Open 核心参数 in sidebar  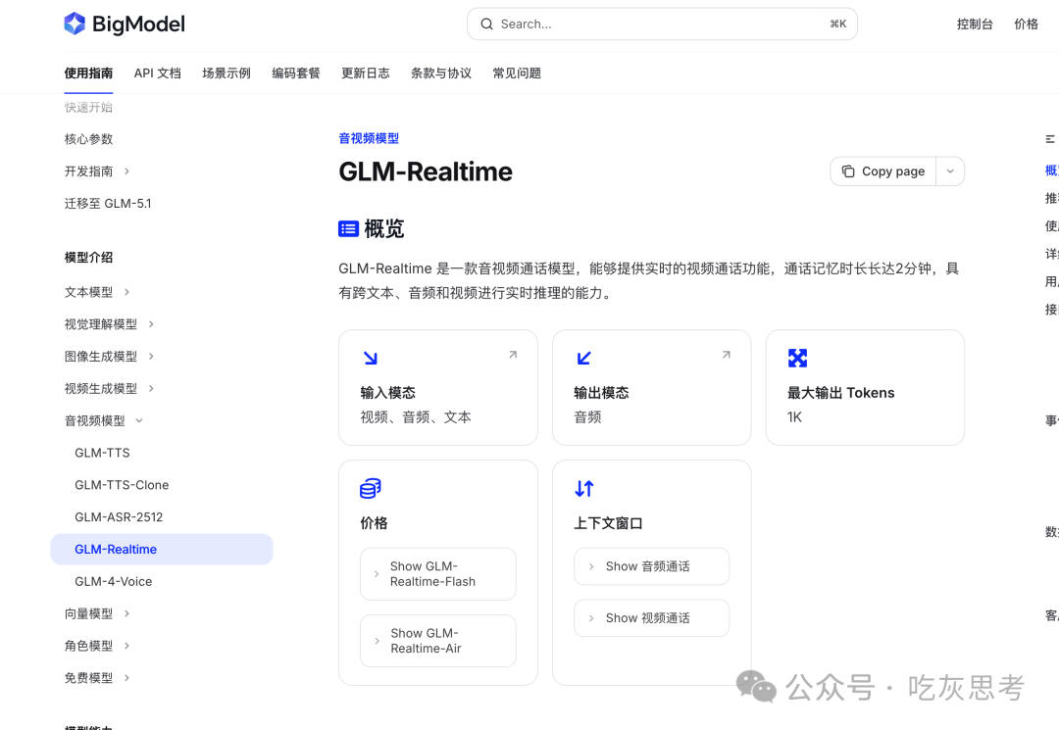[x=88, y=139]
